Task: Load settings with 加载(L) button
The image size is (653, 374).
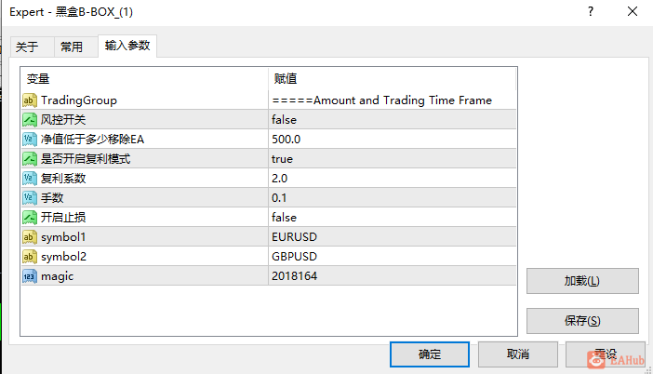Action: (582, 281)
